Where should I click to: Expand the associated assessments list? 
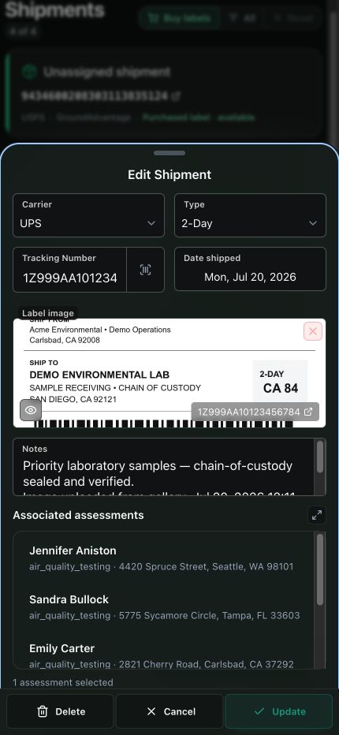(x=317, y=515)
